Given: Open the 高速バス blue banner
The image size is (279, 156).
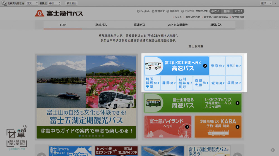Looking at the screenshot, I should pyautogui.click(x=177, y=66).
